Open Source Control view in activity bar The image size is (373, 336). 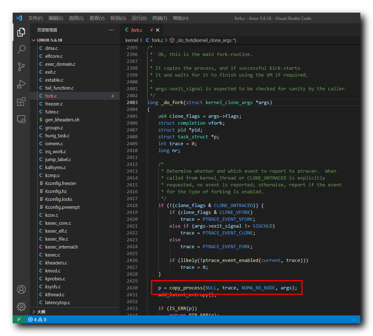21,67
